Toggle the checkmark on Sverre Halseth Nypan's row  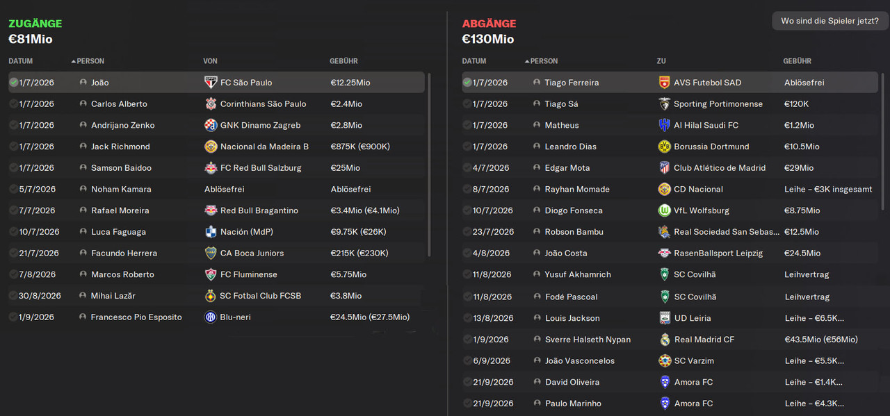tap(467, 340)
